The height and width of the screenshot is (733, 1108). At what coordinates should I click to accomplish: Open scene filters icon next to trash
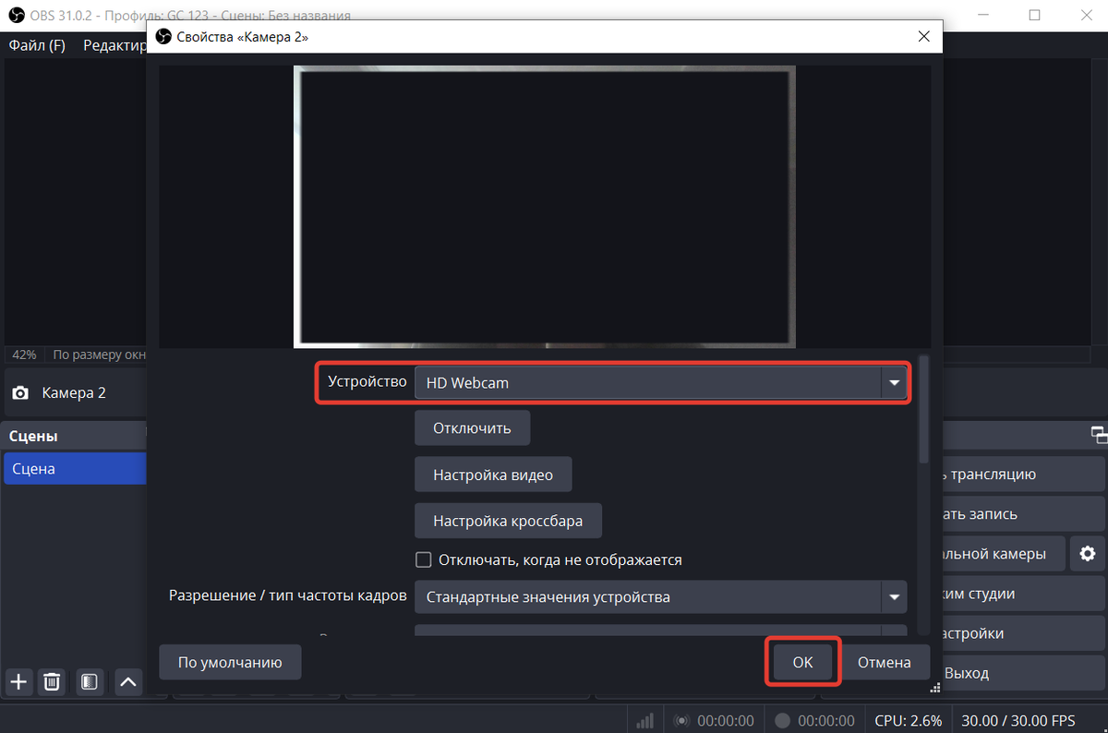coord(90,682)
